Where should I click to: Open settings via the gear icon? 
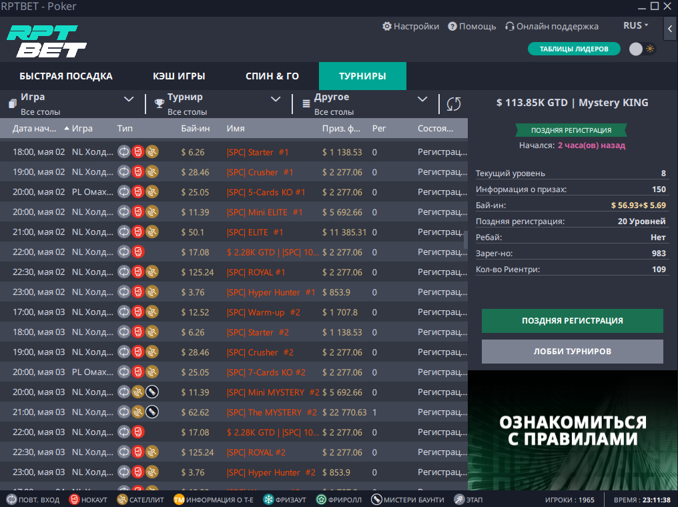coord(386,27)
